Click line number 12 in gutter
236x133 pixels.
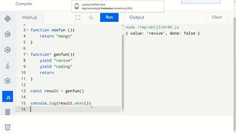(x=23, y=85)
